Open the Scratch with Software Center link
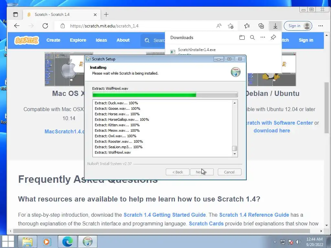This screenshot has height=248, width=331. coord(280,123)
